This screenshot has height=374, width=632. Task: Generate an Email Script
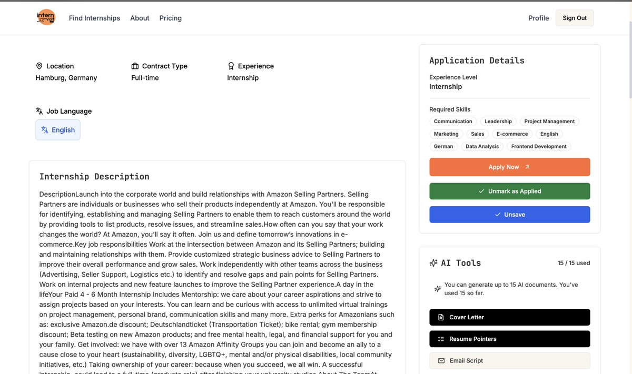point(509,361)
